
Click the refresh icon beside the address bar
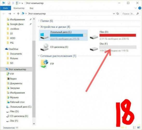(118, 14)
